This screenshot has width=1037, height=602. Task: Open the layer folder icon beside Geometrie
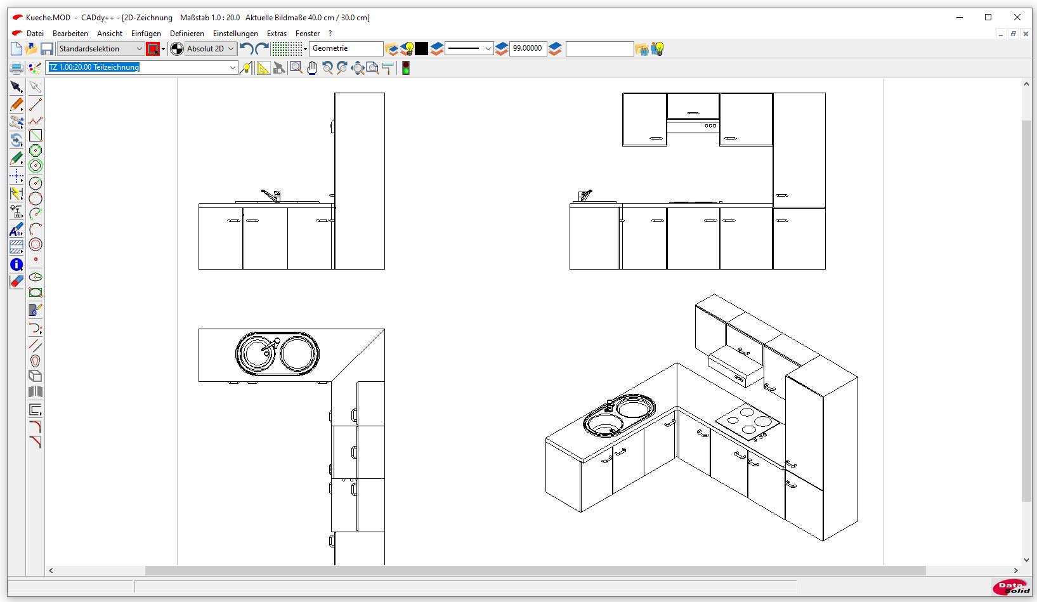click(x=392, y=49)
